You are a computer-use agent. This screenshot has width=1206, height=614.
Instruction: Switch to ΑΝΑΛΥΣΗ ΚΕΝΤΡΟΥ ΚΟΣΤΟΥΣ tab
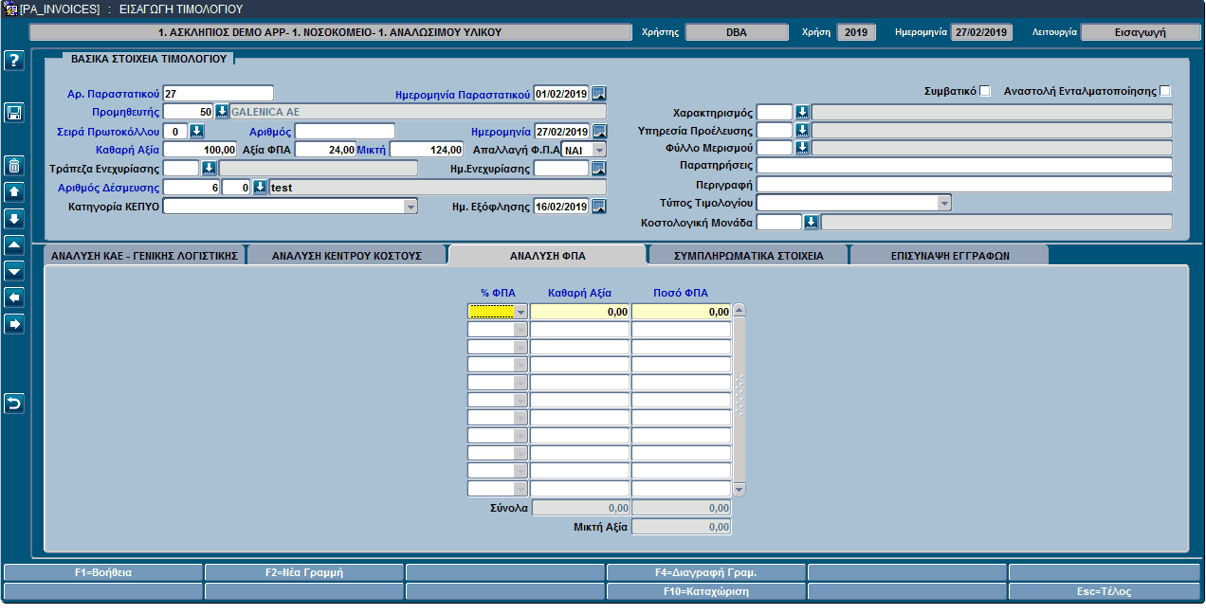click(346, 255)
